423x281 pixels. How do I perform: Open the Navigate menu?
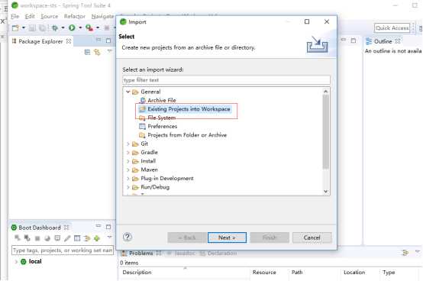(x=103, y=17)
